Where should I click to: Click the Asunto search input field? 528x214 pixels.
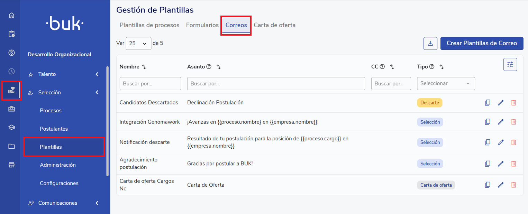click(x=276, y=83)
